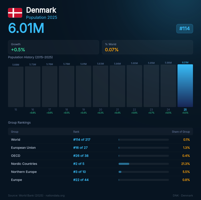
Task: Click the 2015 bar labeled 5.68M
Action: click(16, 87)
